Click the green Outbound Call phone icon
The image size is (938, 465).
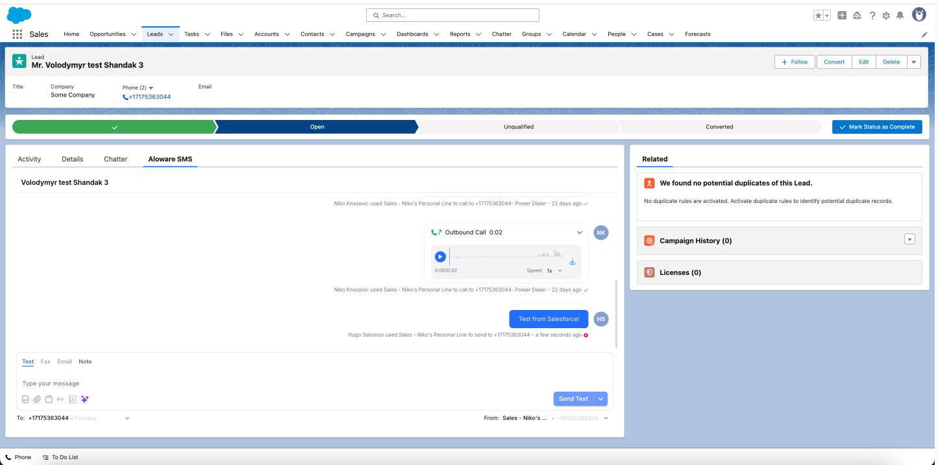tap(436, 232)
